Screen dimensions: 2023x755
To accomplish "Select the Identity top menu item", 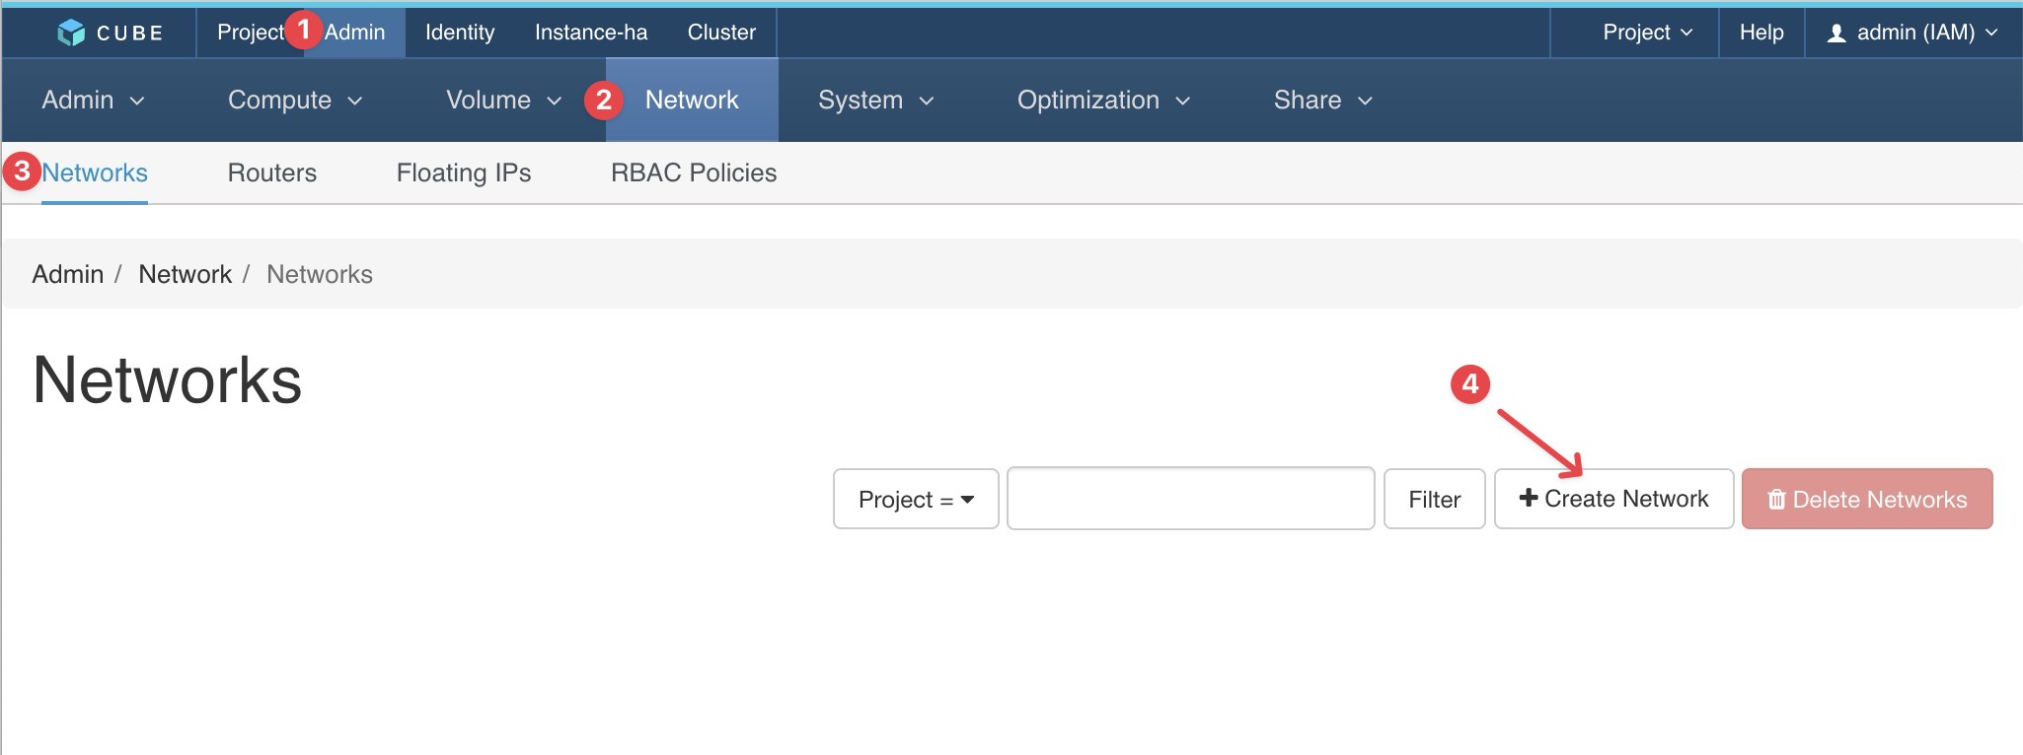I will coord(460,33).
